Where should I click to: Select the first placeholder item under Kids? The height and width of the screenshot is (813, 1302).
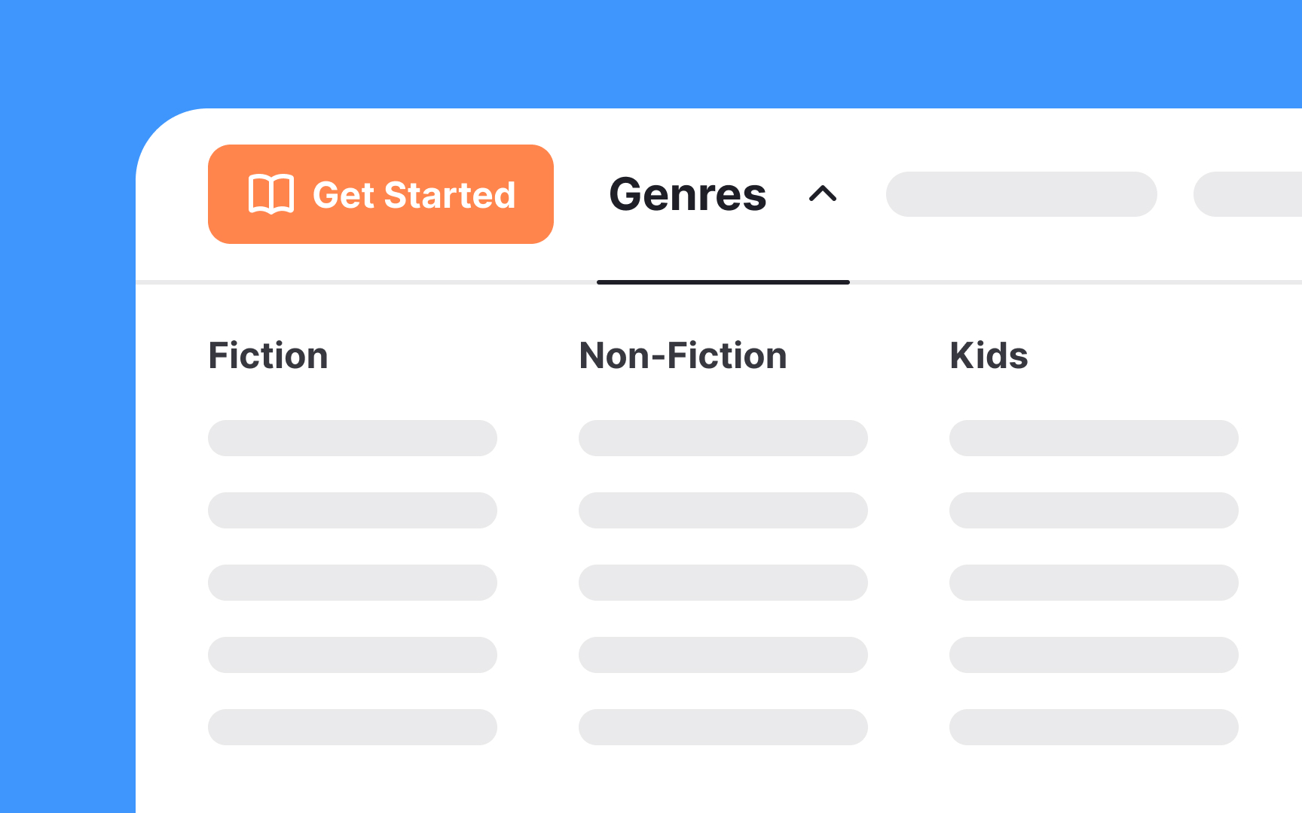1093,438
